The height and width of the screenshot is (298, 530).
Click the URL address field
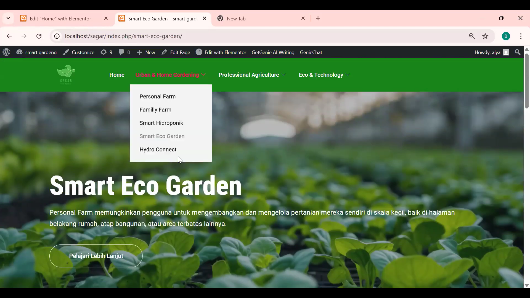[248, 36]
